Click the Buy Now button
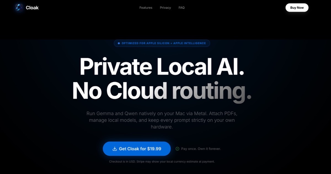 (x=297, y=7)
